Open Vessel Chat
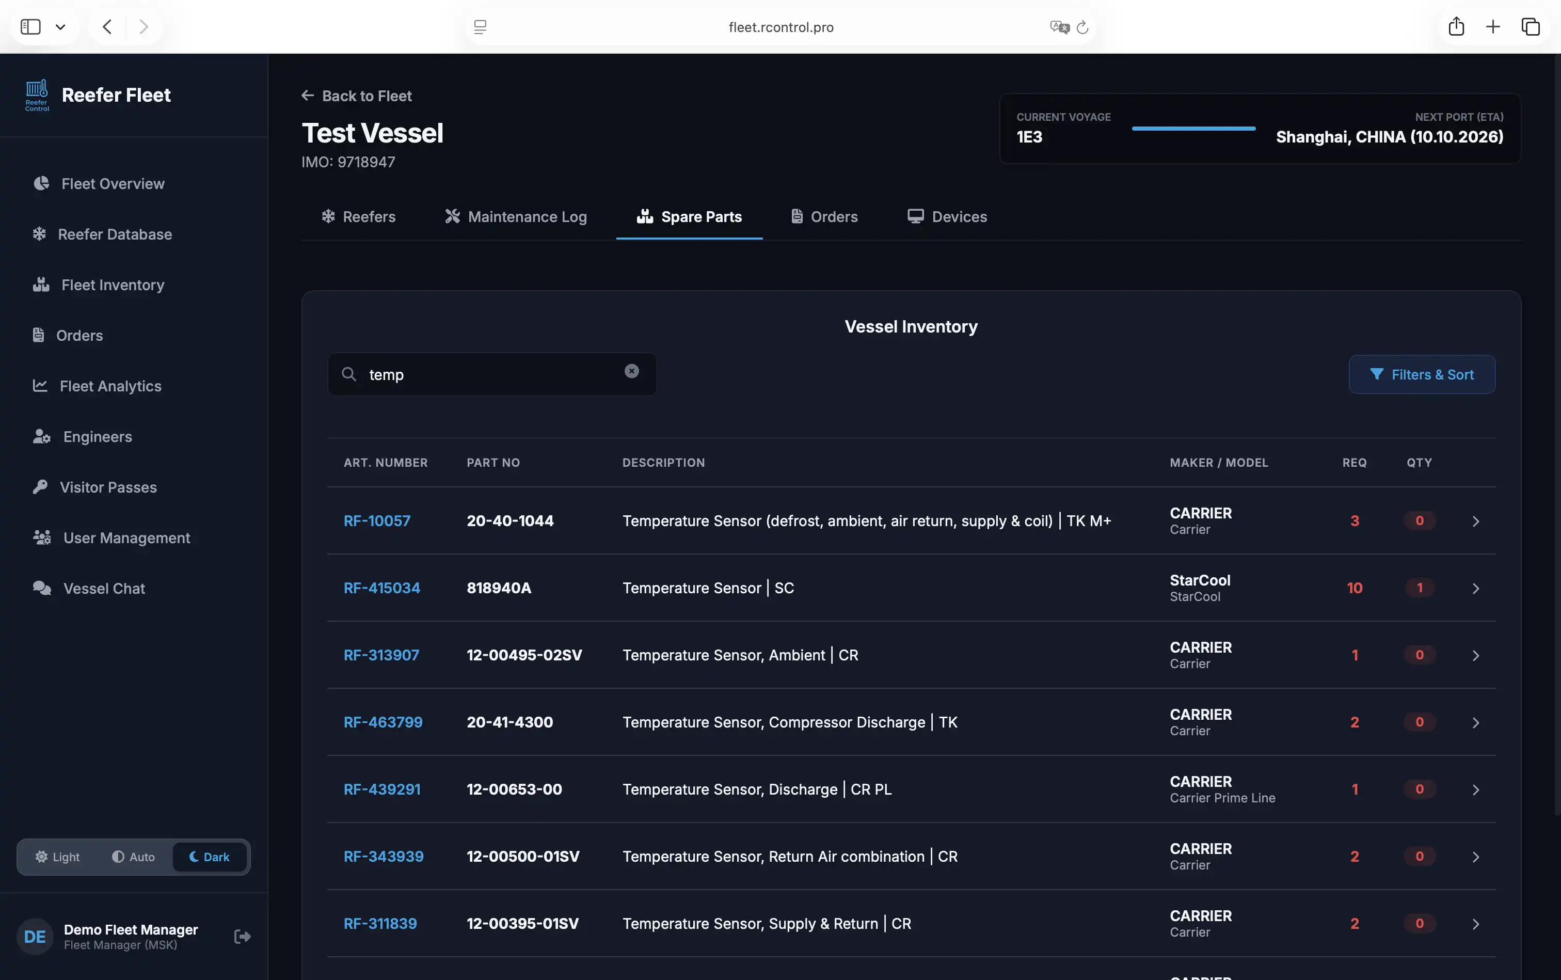This screenshot has height=980, width=1561. coord(89,588)
